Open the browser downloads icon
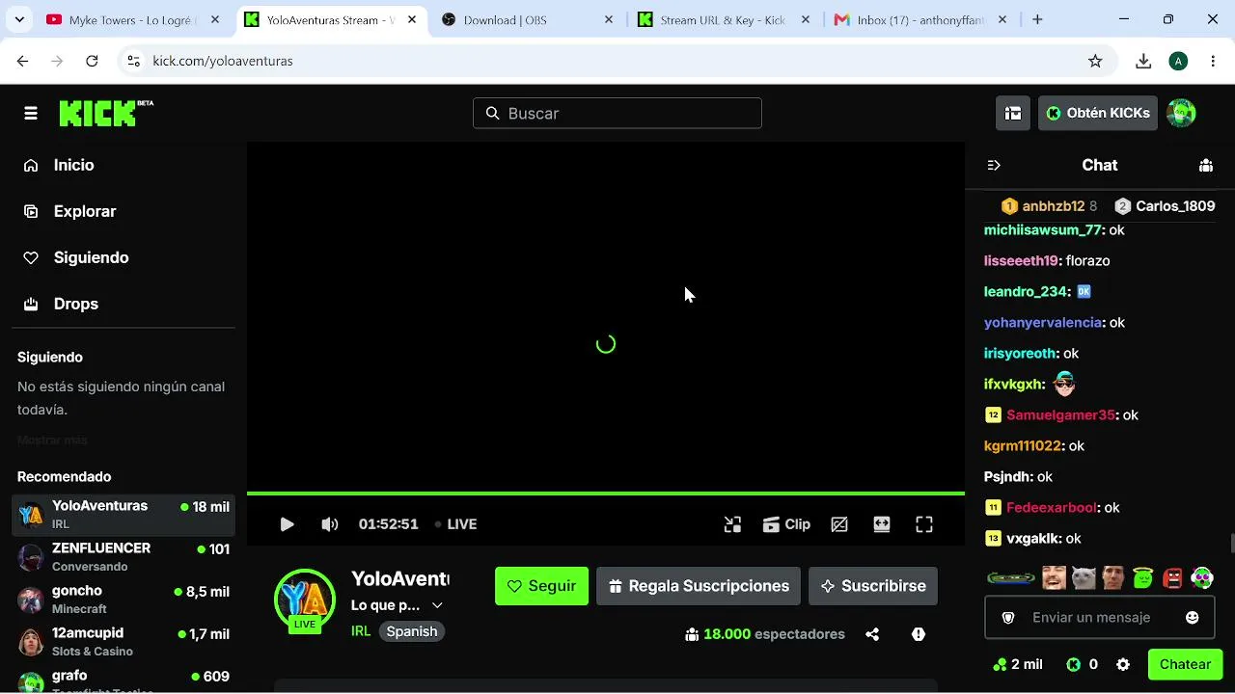This screenshot has width=1235, height=694. [1143, 61]
